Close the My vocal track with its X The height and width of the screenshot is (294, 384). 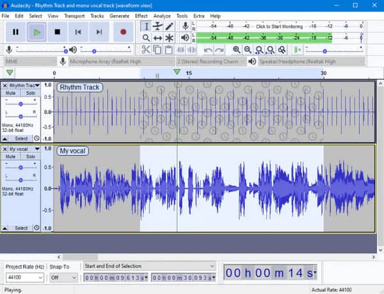(4, 149)
